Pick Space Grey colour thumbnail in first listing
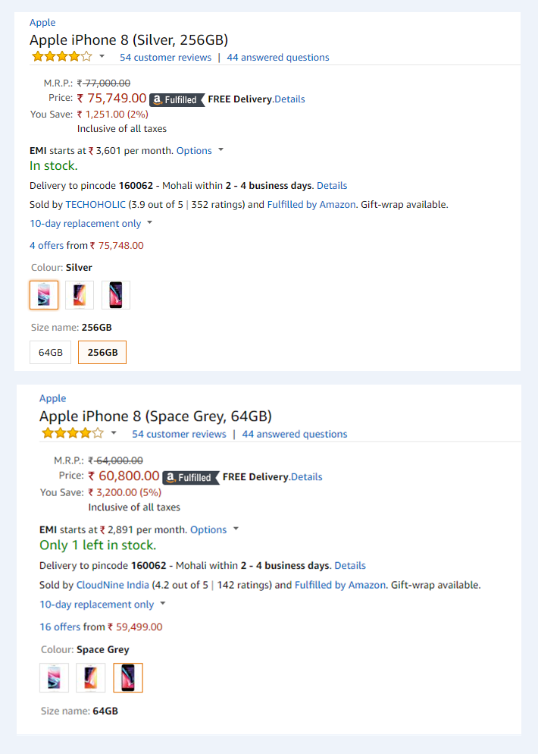Screen dimensions: 538x754 116,295
